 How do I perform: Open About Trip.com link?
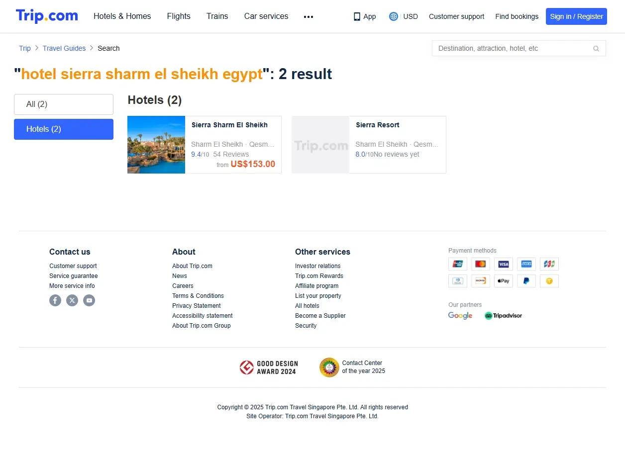click(192, 266)
